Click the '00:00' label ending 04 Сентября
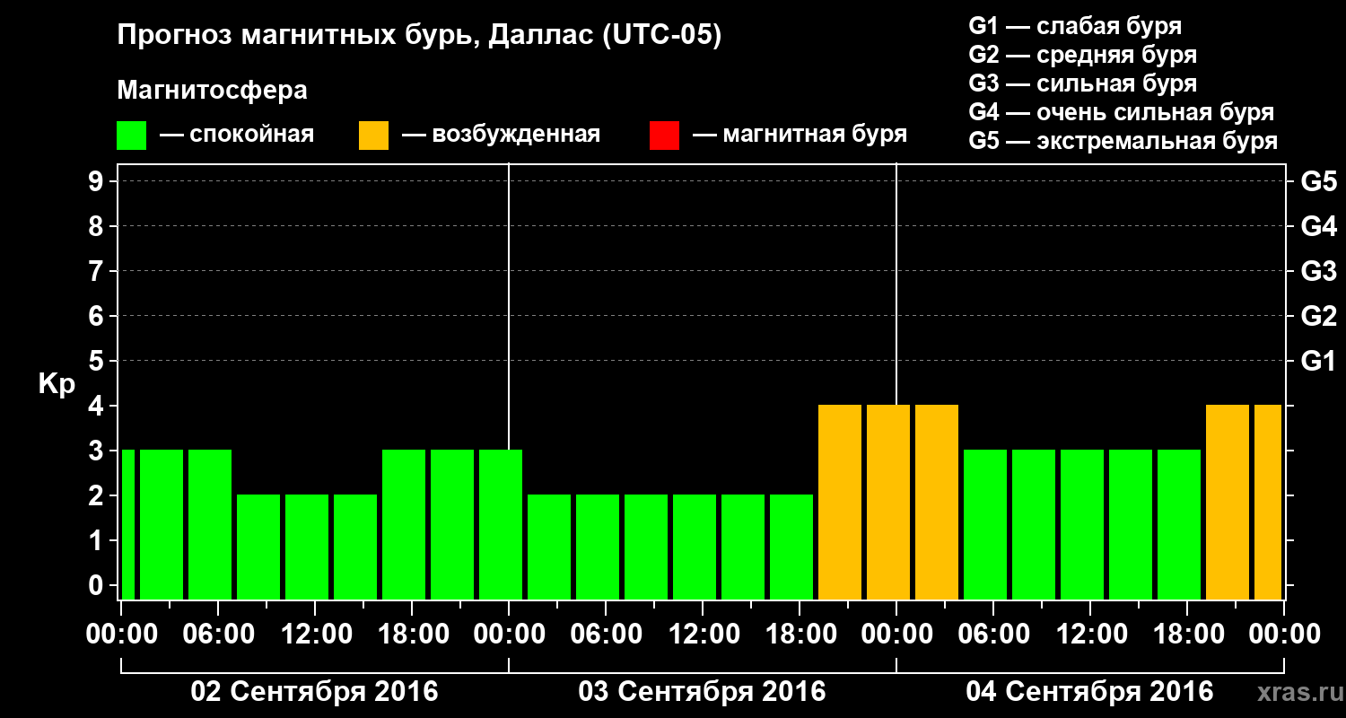Image resolution: width=1346 pixels, height=718 pixels. point(1284,635)
